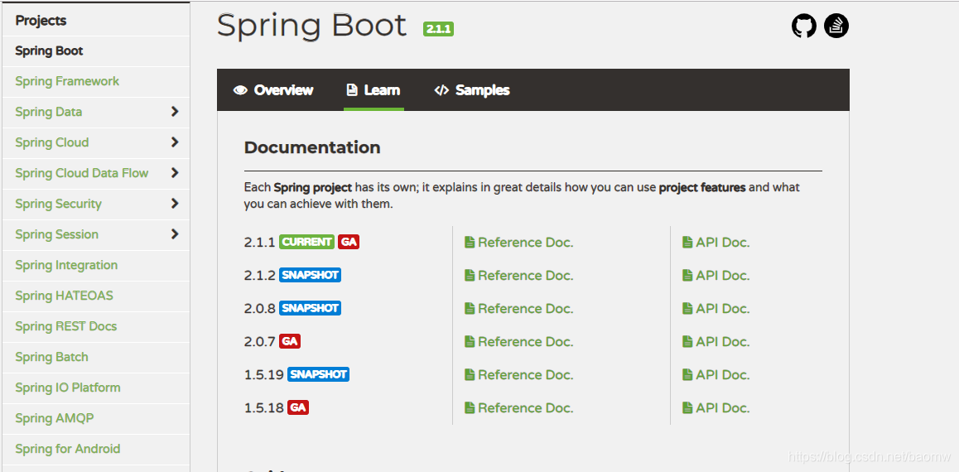Viewport: 959px width, 472px height.
Task: Click the 1.5.19 version number text
Action: pyautogui.click(x=263, y=374)
